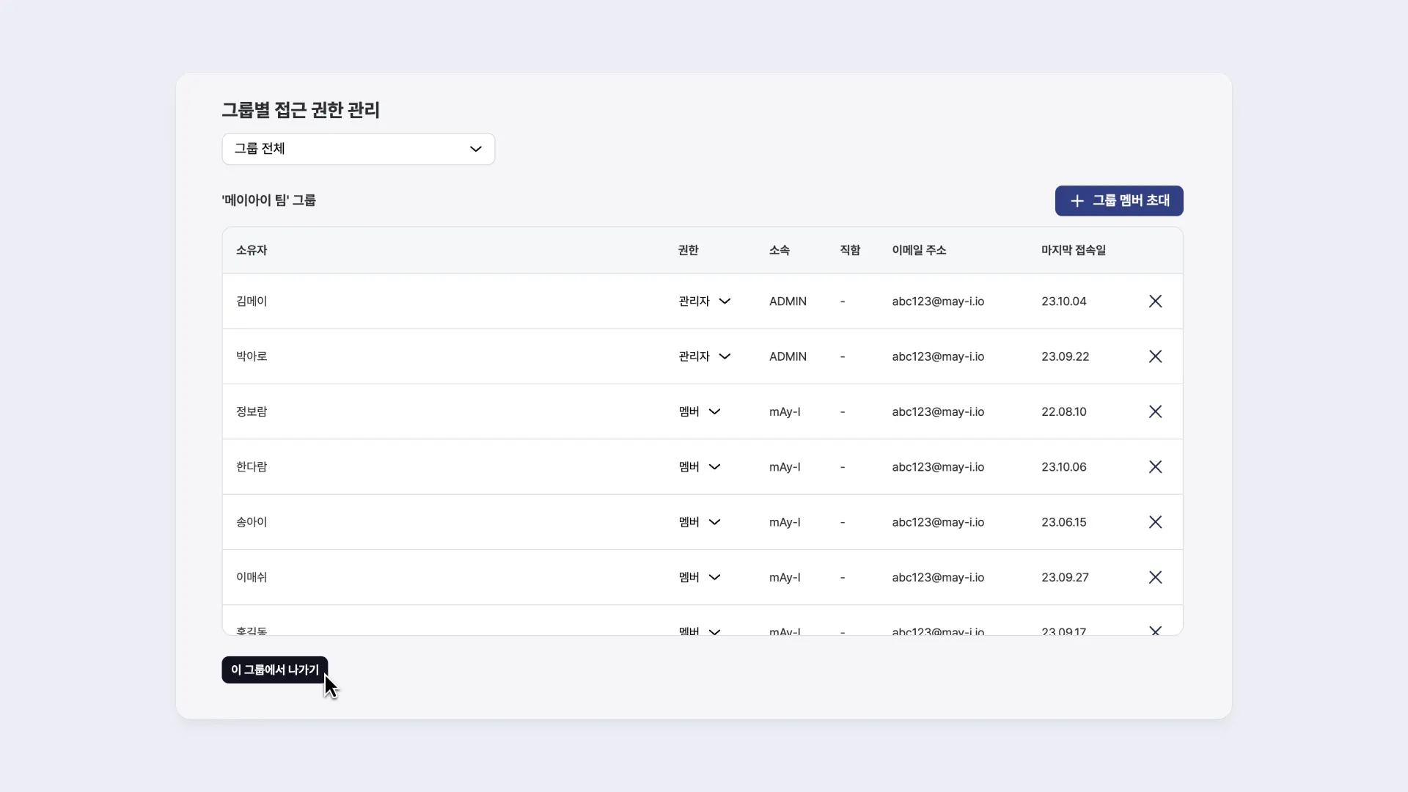Select 김메이's email address cell
Screen dimensions: 1408x792
tap(938, 301)
